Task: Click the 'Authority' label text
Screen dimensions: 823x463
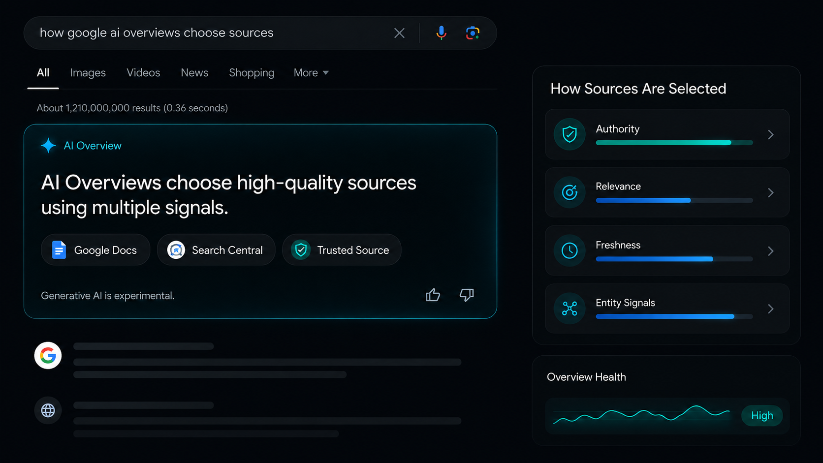Action: point(617,129)
